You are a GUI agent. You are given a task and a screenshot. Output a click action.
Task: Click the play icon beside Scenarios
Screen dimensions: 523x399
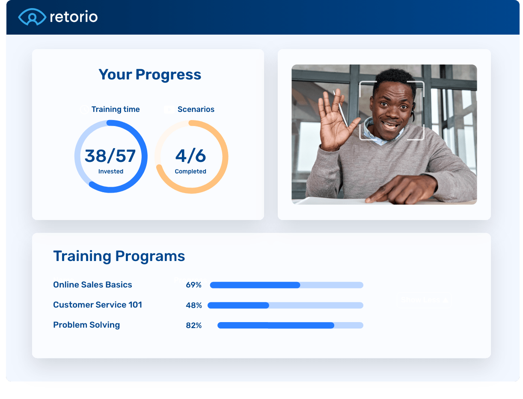point(169,109)
